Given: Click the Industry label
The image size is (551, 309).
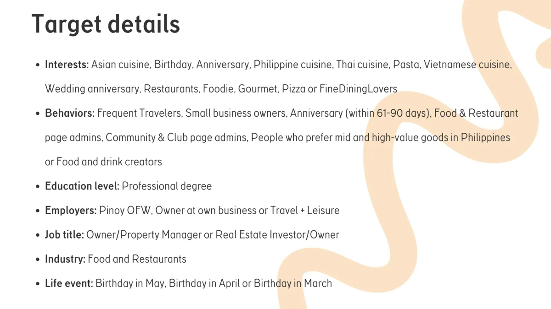Looking at the screenshot, I should (x=65, y=259).
